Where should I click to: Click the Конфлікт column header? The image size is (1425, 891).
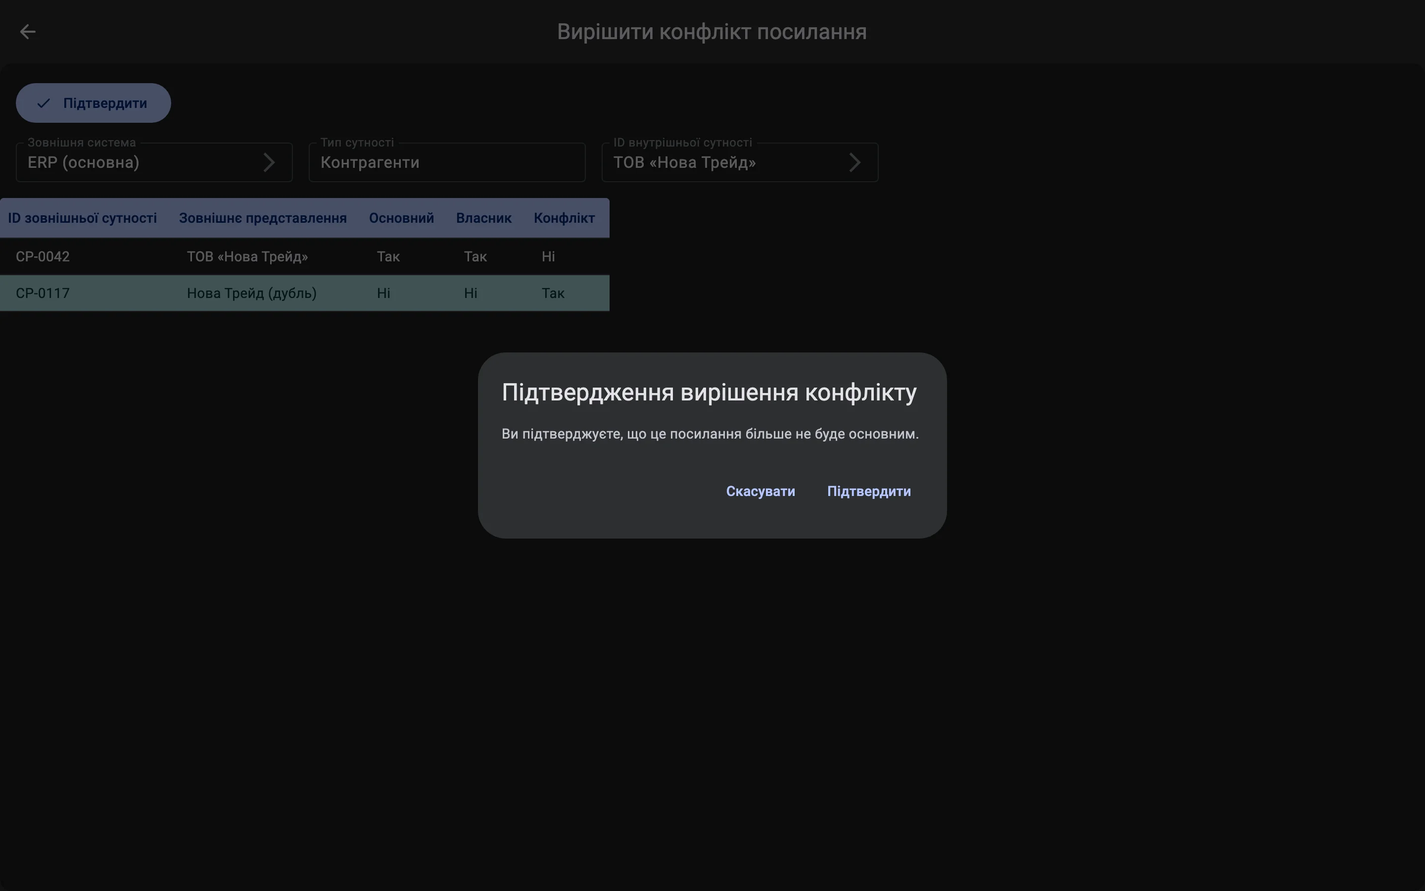(x=564, y=219)
